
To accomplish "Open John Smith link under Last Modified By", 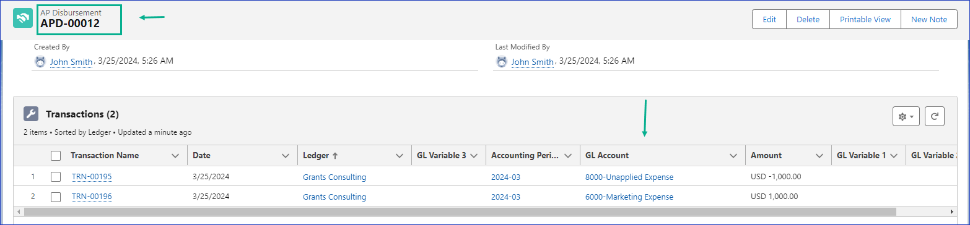I will click(x=532, y=62).
